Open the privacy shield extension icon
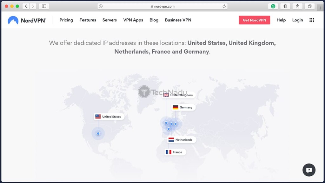Viewport: 325px width, 183px height. tap(285, 6)
